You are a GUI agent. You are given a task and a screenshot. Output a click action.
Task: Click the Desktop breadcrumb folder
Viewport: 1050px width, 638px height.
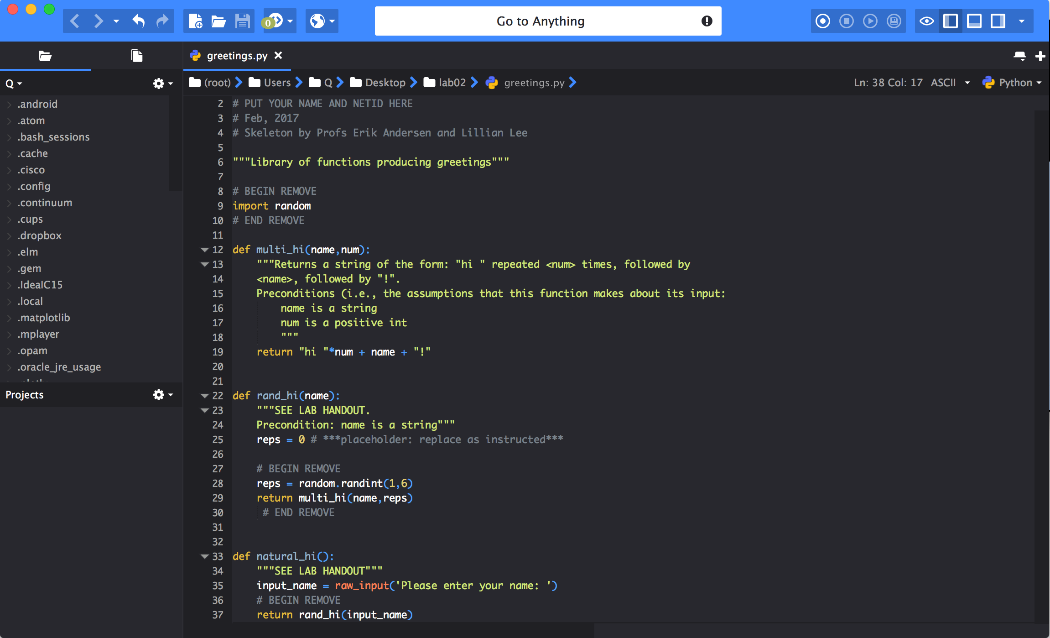pos(385,83)
